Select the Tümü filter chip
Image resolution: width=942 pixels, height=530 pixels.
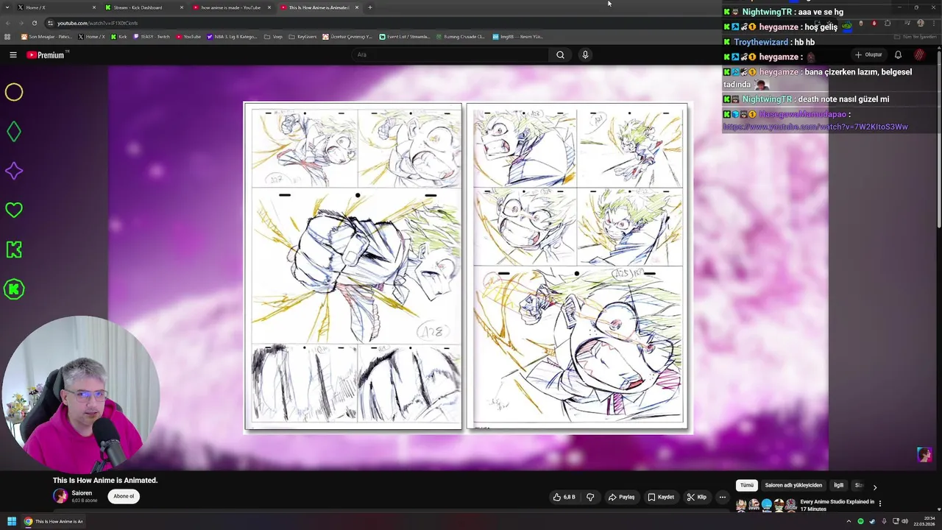pos(747,485)
